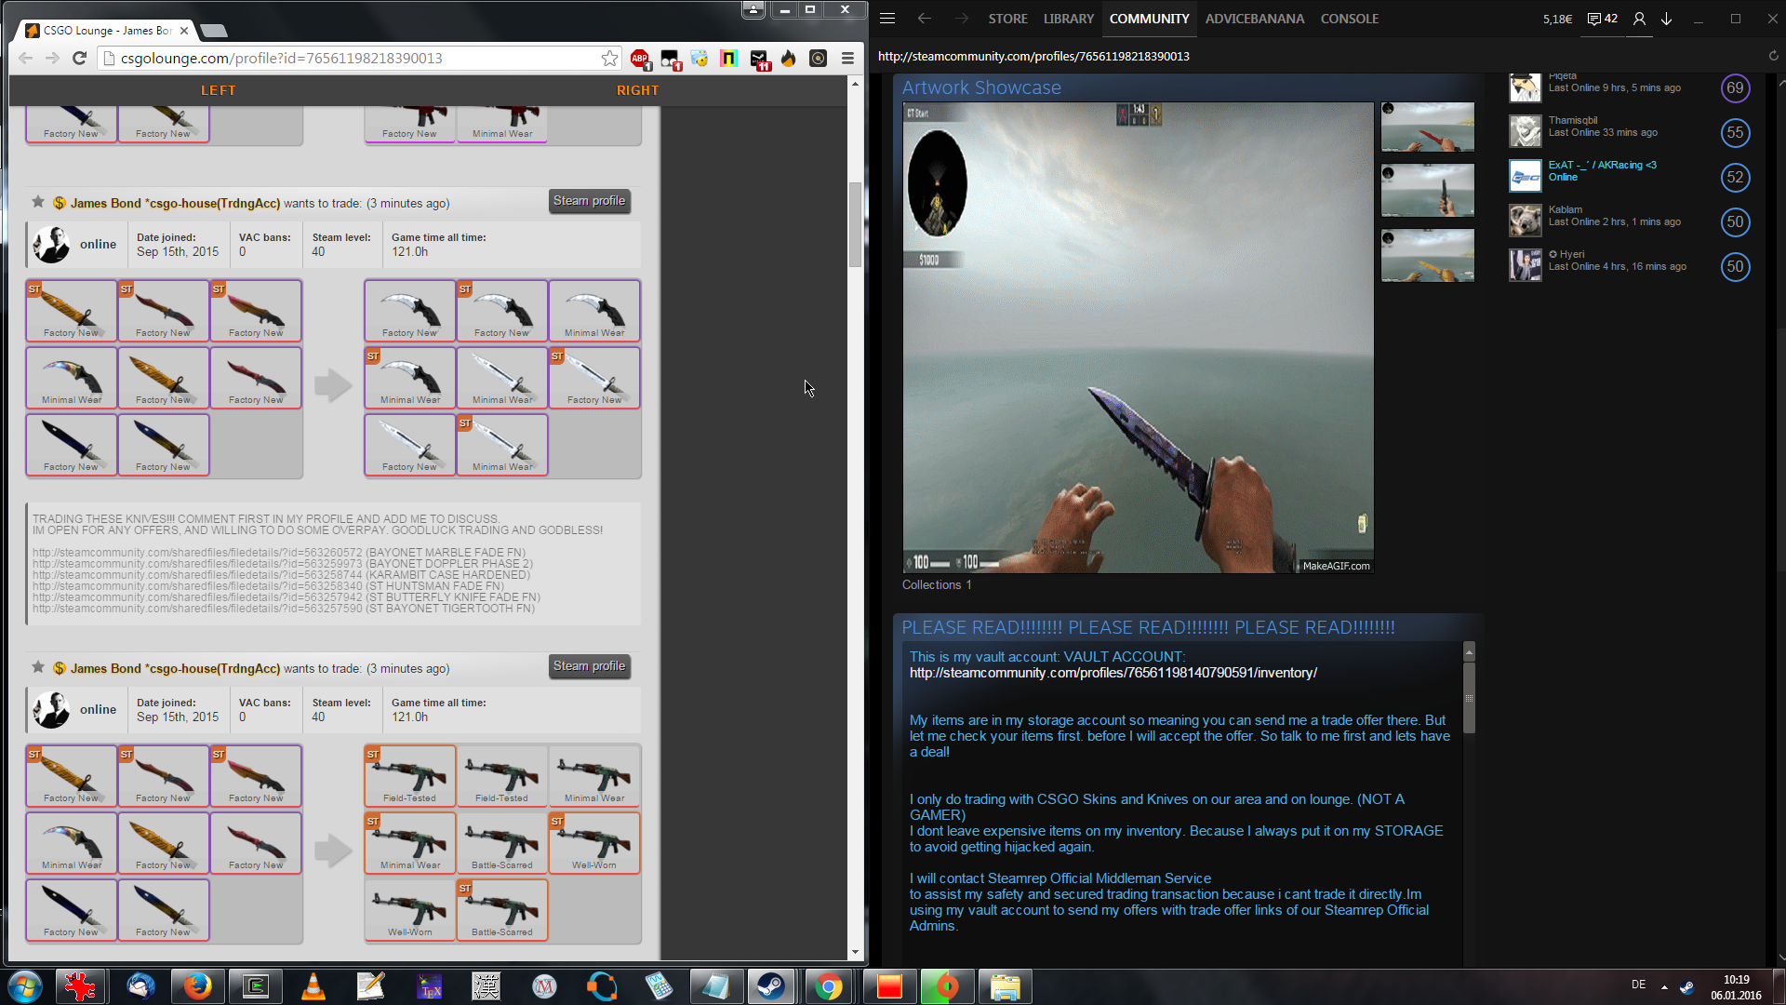Open the STORE tab in Steam
The image size is (1786, 1005).
point(1007,19)
